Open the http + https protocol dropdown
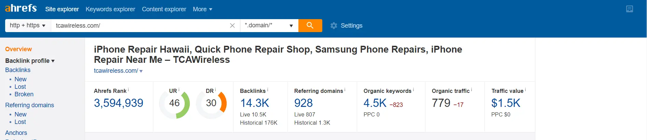 28,26
